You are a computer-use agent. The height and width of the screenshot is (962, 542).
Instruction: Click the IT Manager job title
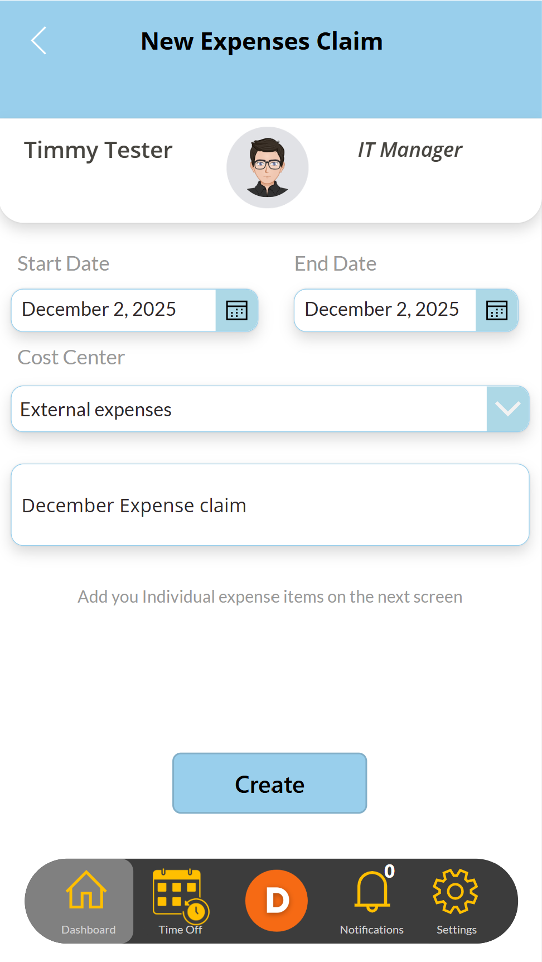pos(410,150)
